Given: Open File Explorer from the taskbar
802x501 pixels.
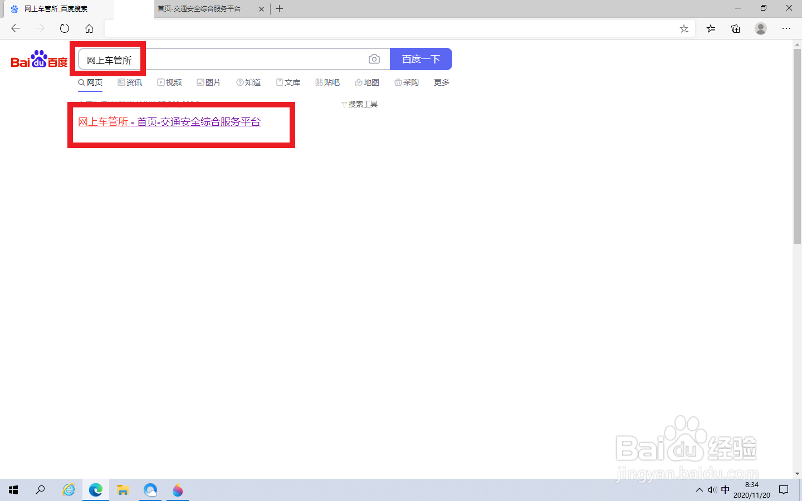Looking at the screenshot, I should 123,490.
